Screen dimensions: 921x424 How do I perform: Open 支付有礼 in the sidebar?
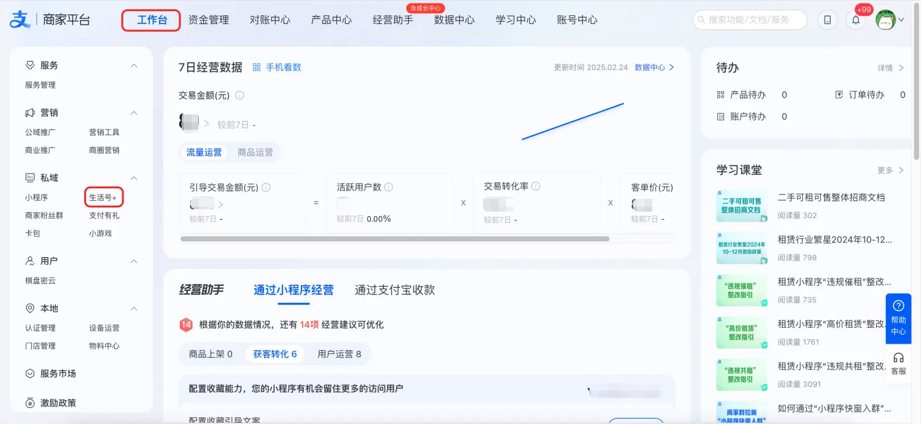(104, 215)
